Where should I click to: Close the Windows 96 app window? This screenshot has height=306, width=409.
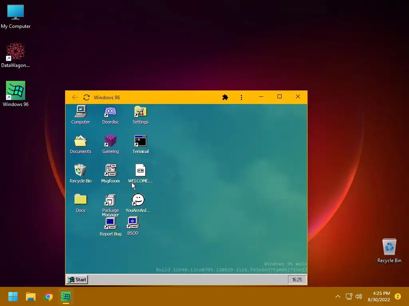298,96
